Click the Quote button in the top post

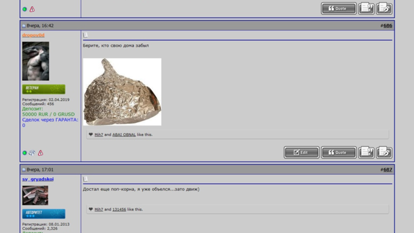[x=338, y=8]
